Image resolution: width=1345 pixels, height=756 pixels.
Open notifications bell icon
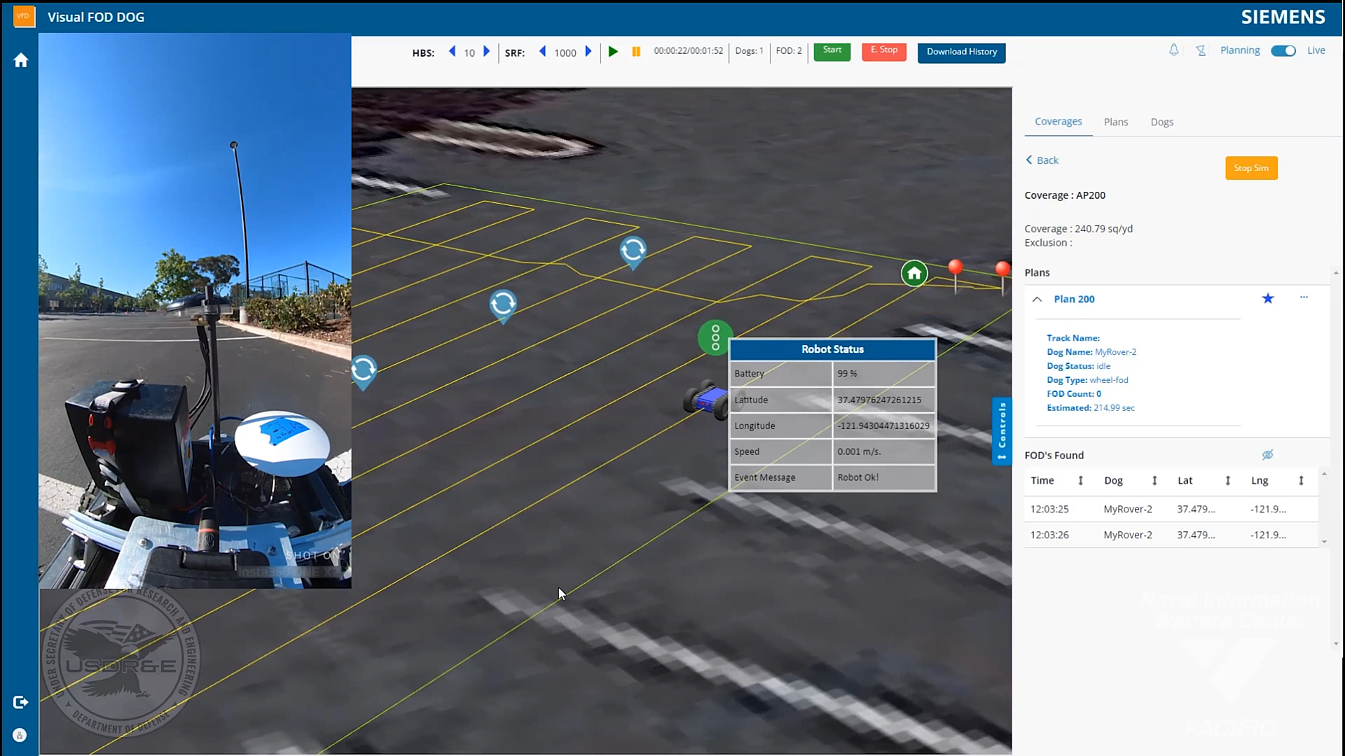(x=1173, y=50)
